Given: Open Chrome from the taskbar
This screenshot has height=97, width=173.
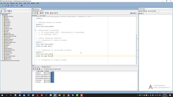Looking at the screenshot, I should [68, 95].
